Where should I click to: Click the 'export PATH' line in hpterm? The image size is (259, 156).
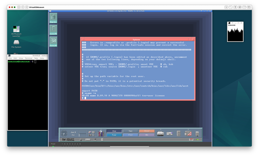coord(90,91)
